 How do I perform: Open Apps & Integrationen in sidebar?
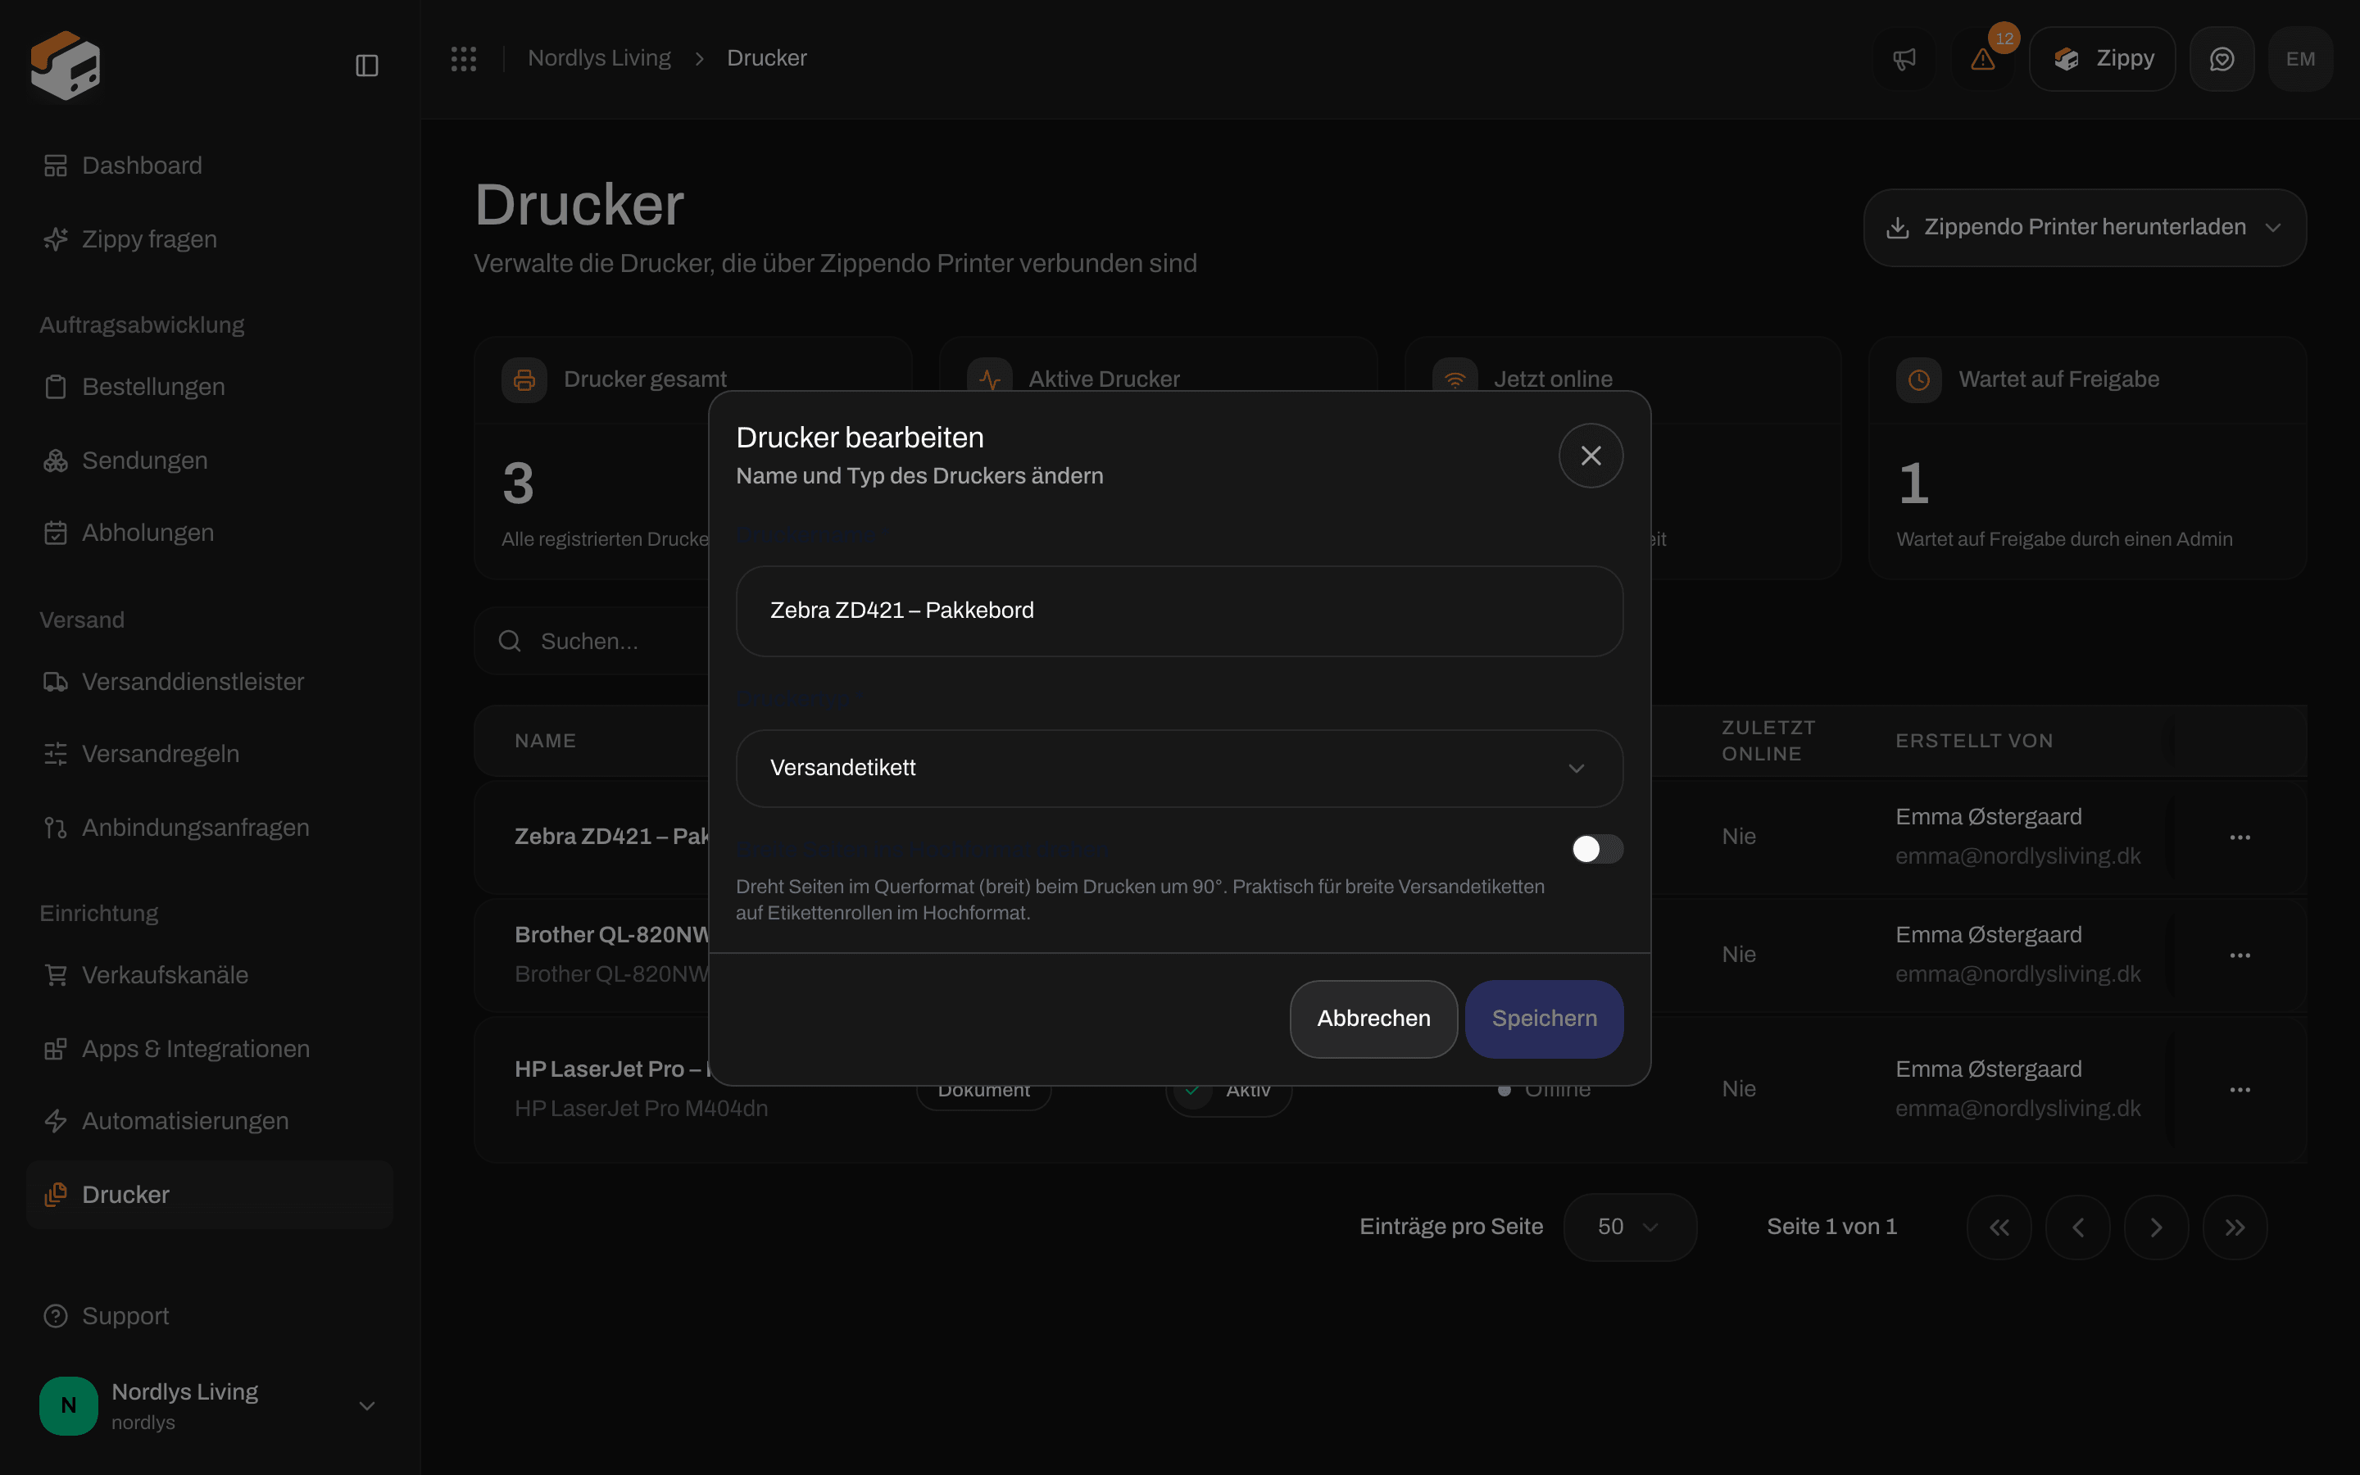click(x=210, y=1049)
